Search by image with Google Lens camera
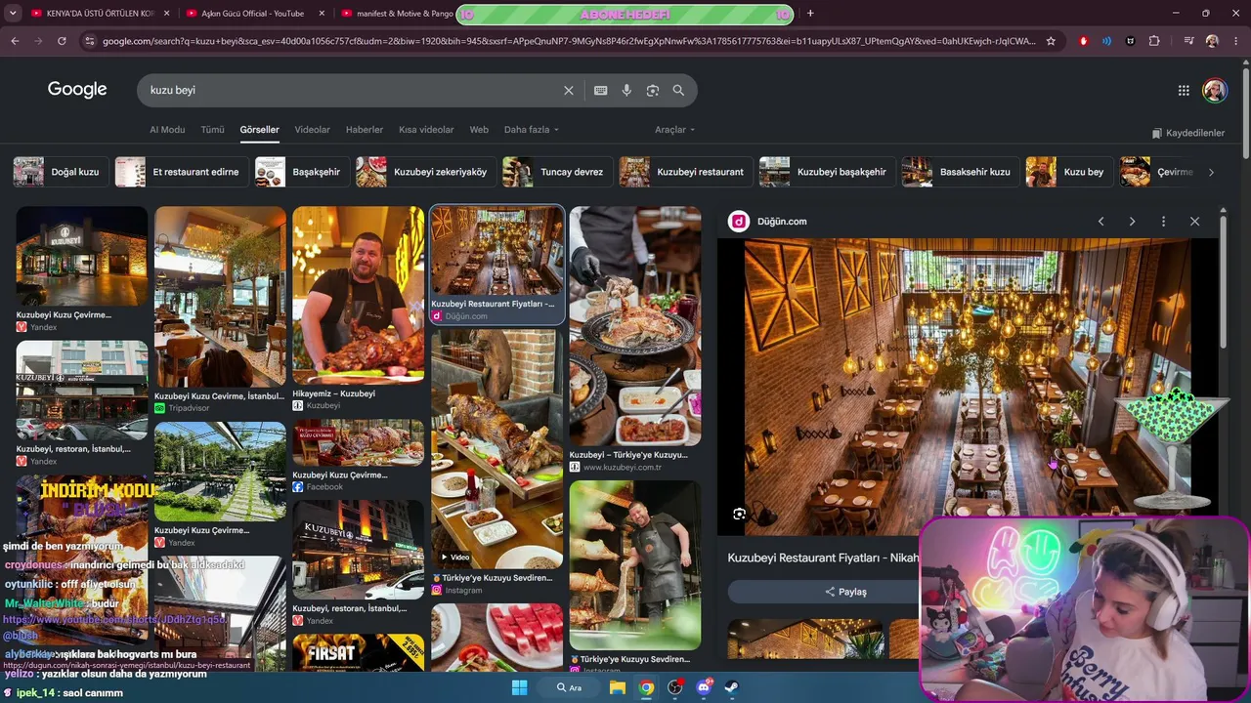Viewport: 1251px width, 703px height. pos(652,90)
